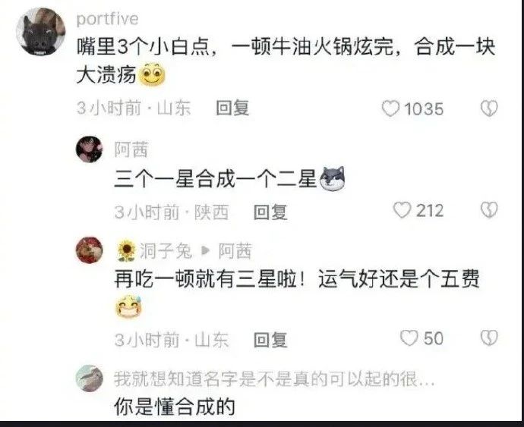Image resolution: width=524 pixels, height=427 pixels.
Task: Reply to portfive's comment via 回复
Action: 232,108
